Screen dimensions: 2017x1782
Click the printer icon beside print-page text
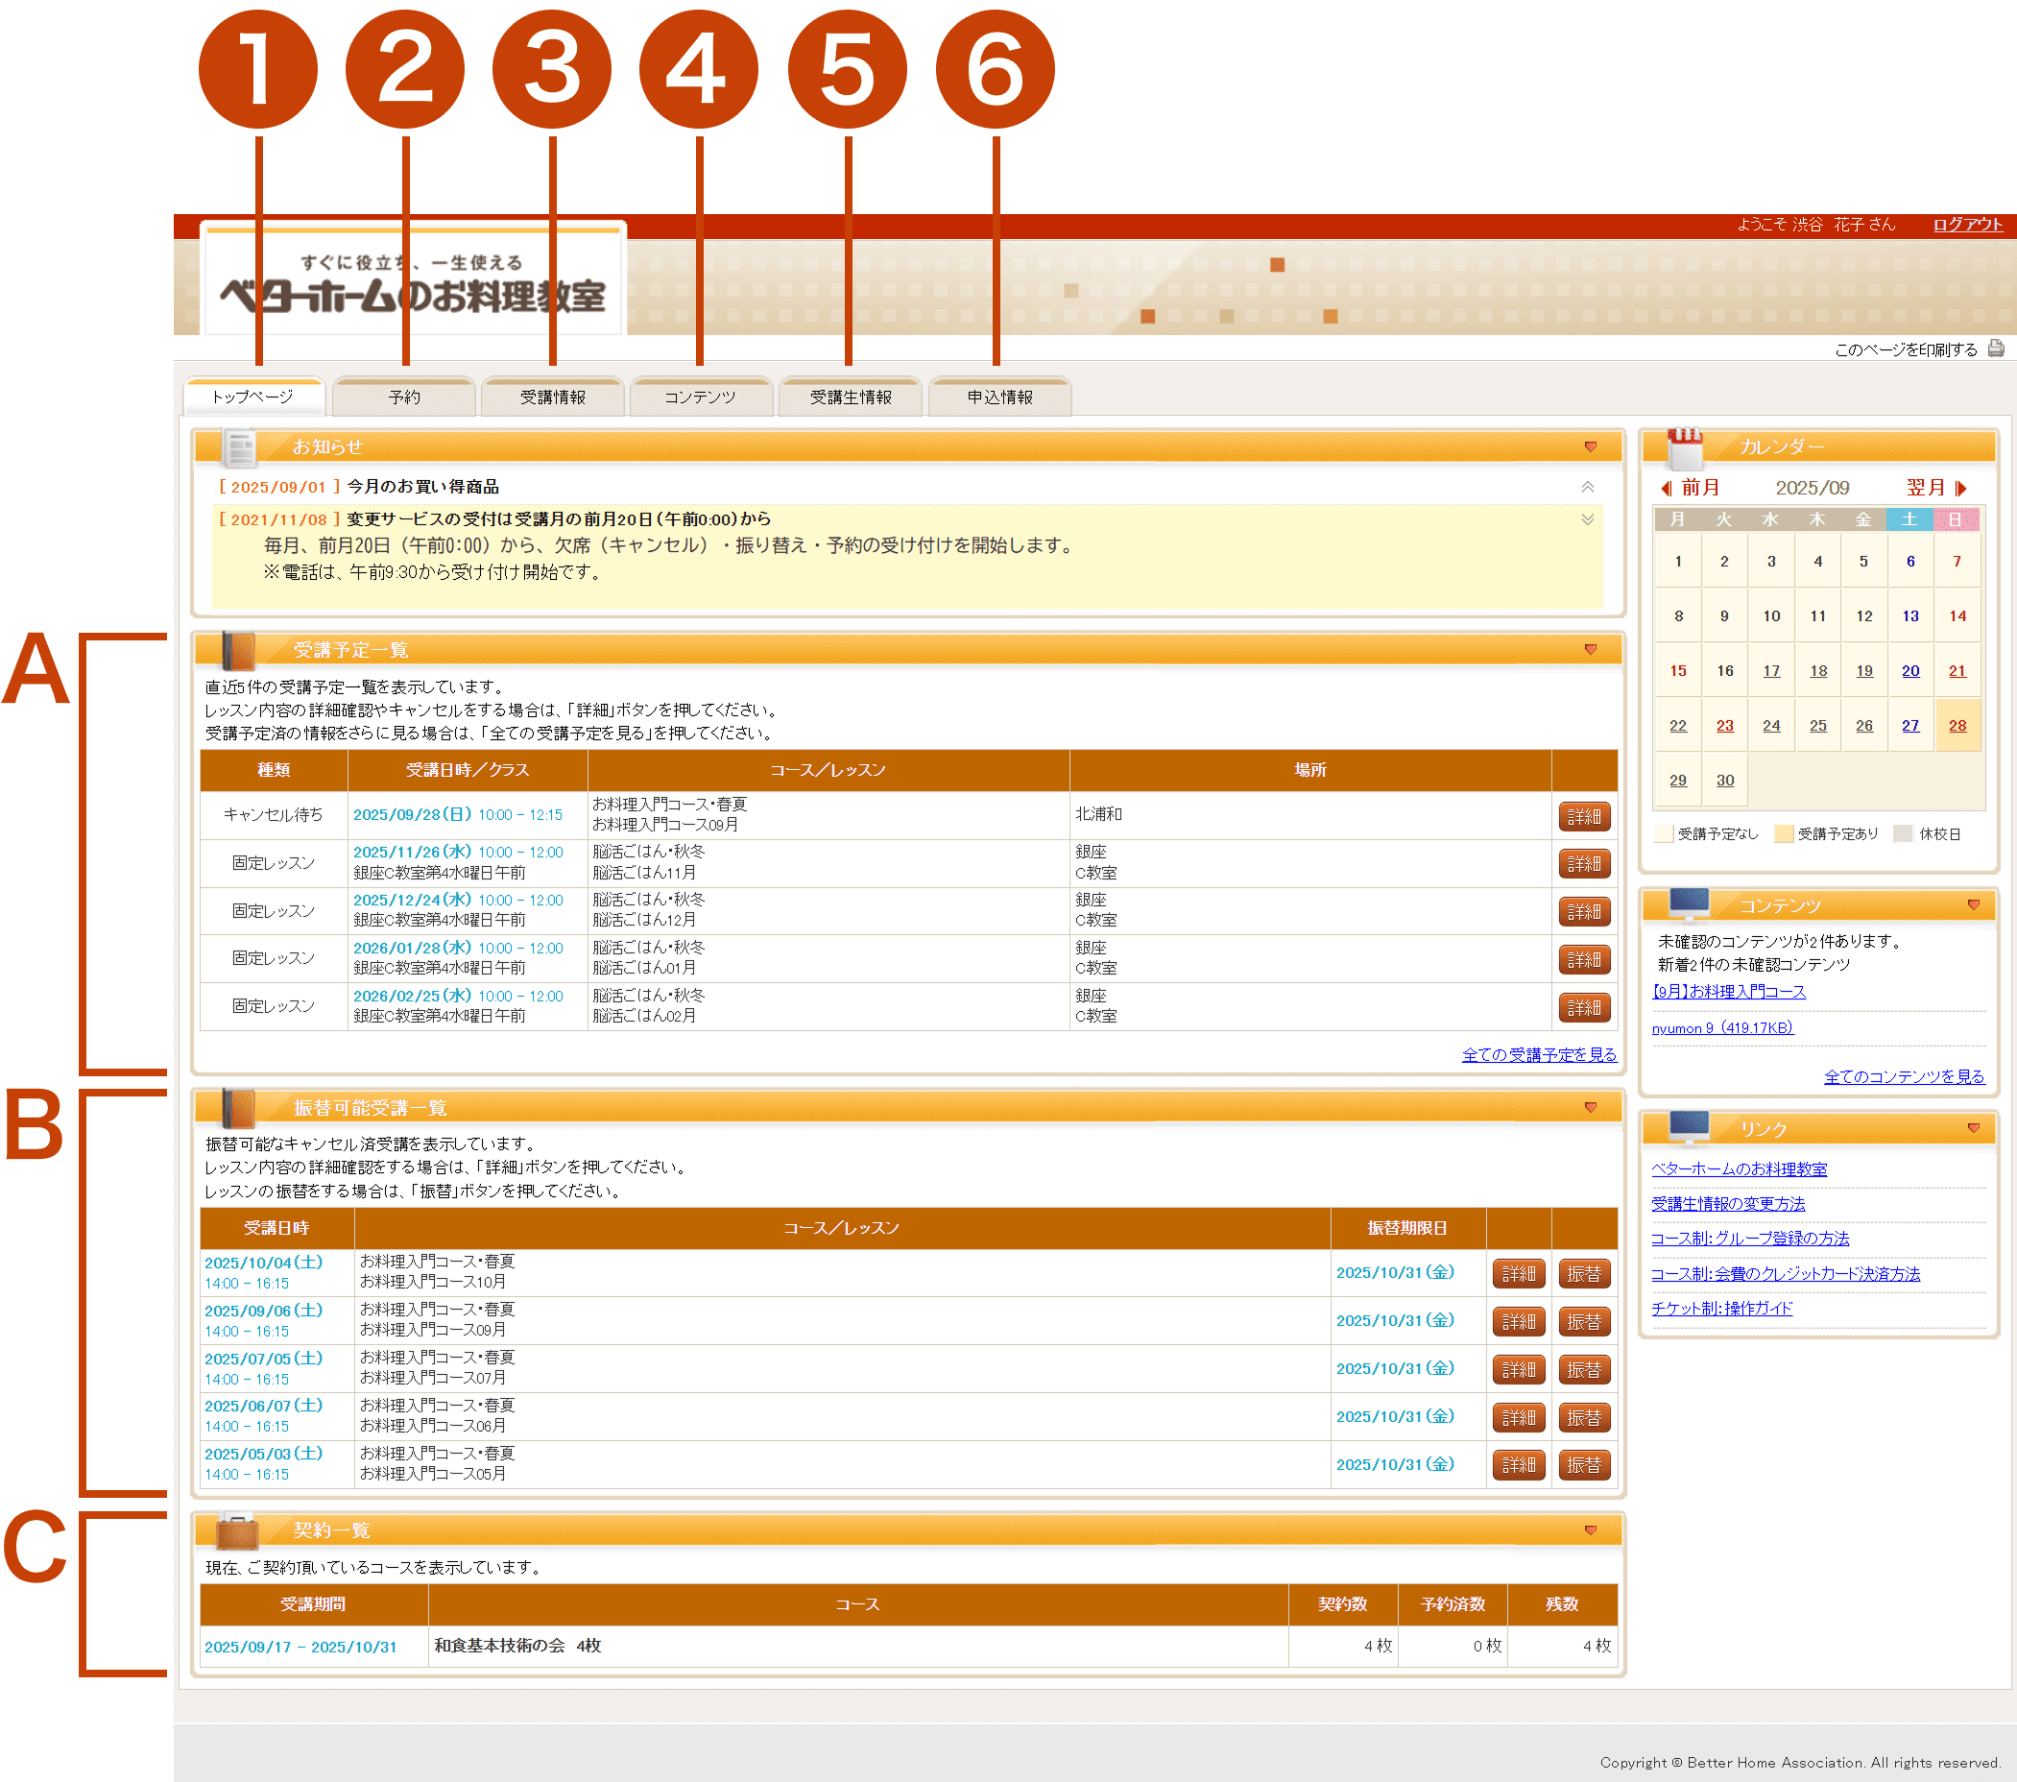[1995, 349]
